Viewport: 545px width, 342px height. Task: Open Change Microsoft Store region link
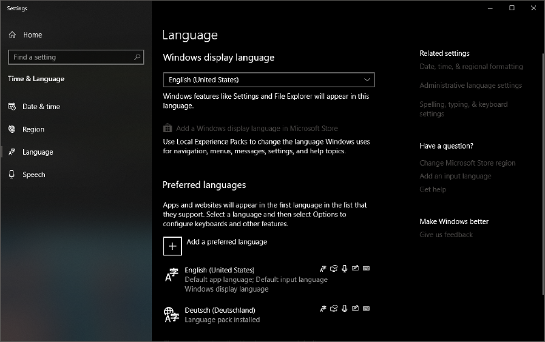(x=467, y=163)
